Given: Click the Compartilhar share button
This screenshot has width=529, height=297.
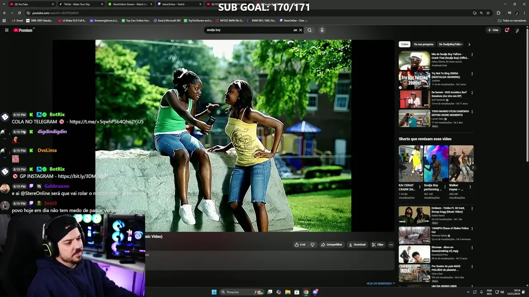Looking at the screenshot, I should pyautogui.click(x=331, y=245).
